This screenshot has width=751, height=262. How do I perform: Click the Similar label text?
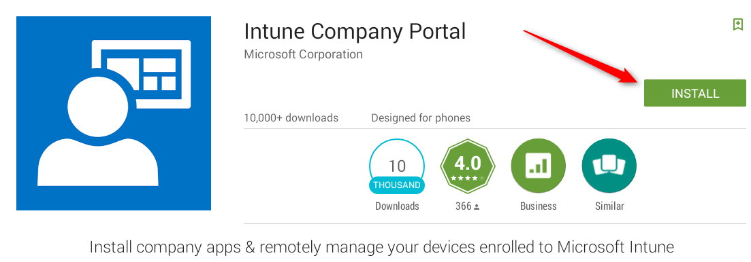(x=609, y=206)
